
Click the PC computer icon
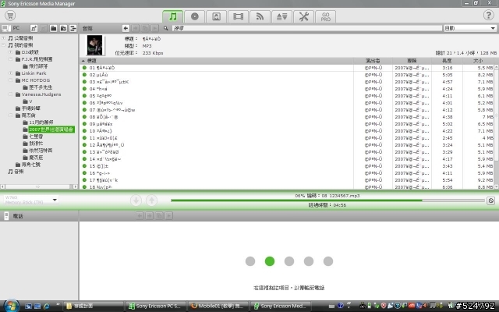[5, 28]
